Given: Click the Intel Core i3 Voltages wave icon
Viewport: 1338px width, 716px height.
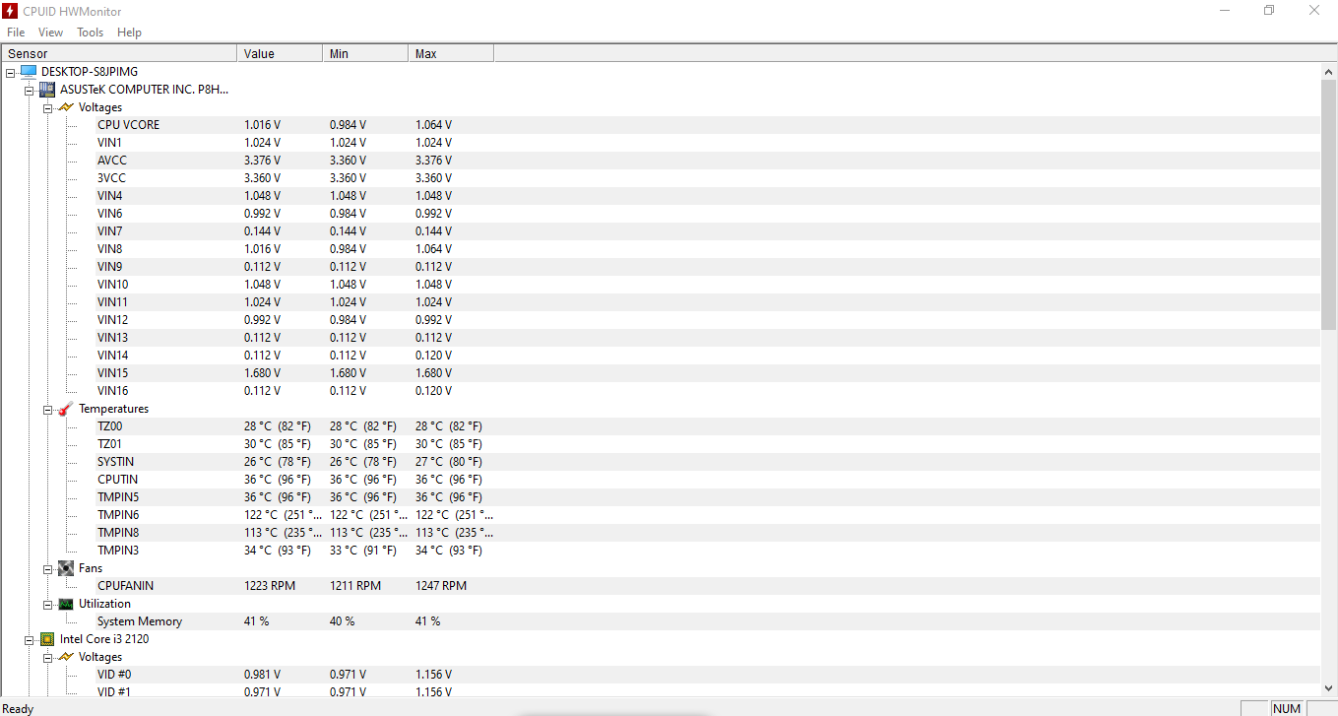Looking at the screenshot, I should [x=66, y=657].
